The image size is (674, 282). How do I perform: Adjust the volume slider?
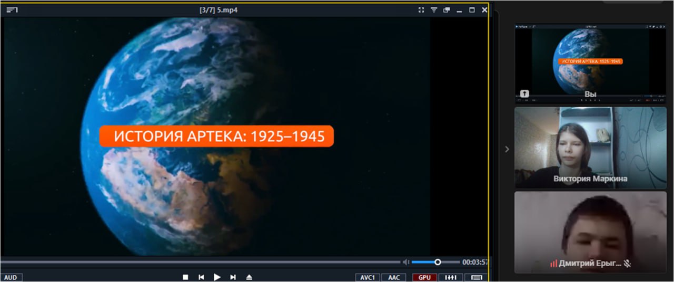435,262
